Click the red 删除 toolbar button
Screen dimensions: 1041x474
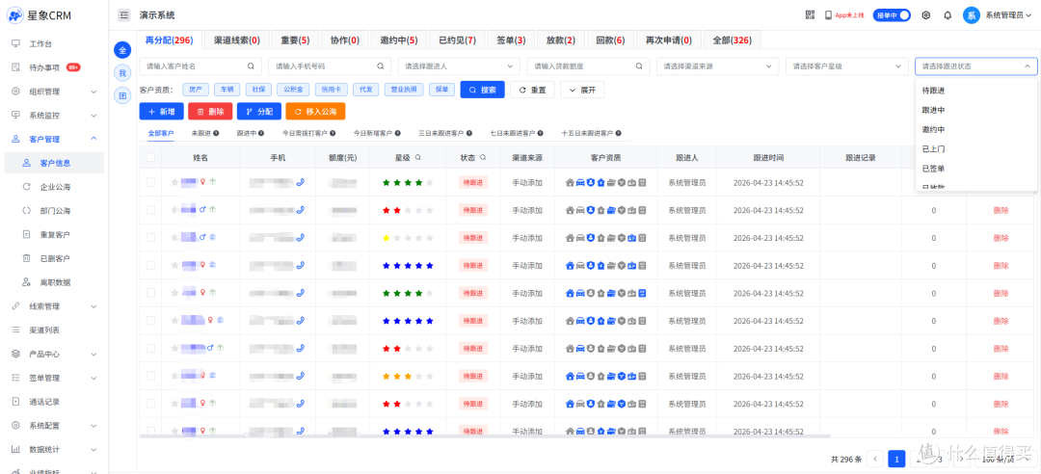[x=210, y=112]
